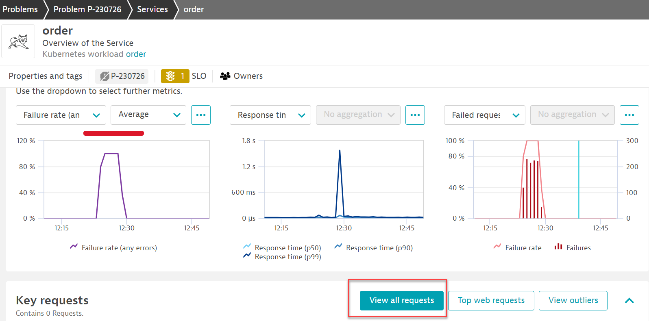The image size is (649, 321).
Task: Toggle Failure rate (any errors) legend series
Action: pyautogui.click(x=114, y=247)
